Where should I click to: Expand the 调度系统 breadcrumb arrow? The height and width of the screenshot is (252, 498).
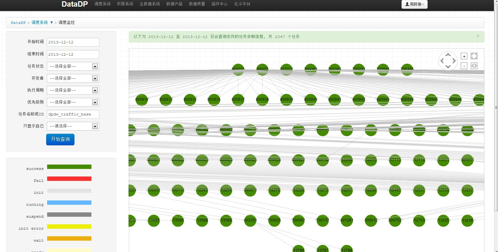(x=52, y=23)
